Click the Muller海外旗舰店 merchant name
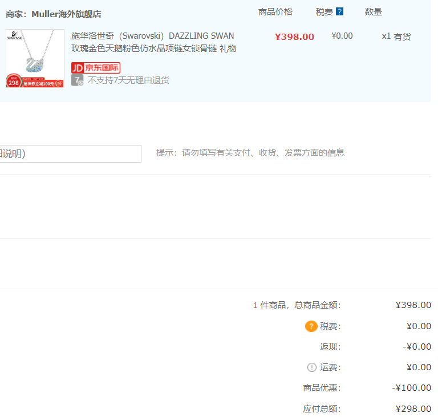The width and height of the screenshot is (438, 417). tap(66, 14)
